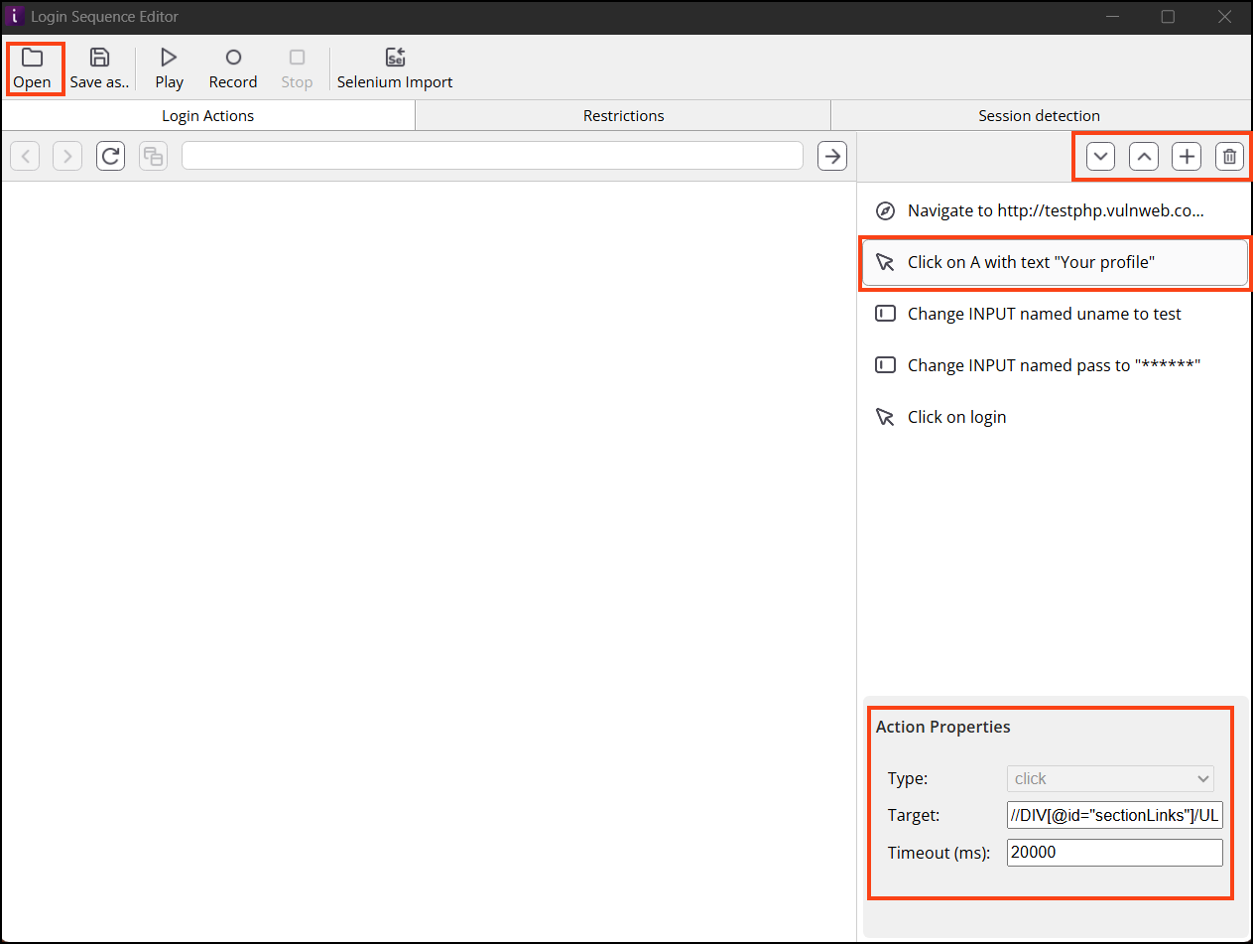Click the go arrow beside the address bar
The width and height of the screenshot is (1253, 944).
point(831,156)
